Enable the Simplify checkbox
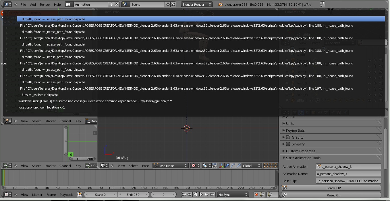390x201 pixels. coord(288,144)
